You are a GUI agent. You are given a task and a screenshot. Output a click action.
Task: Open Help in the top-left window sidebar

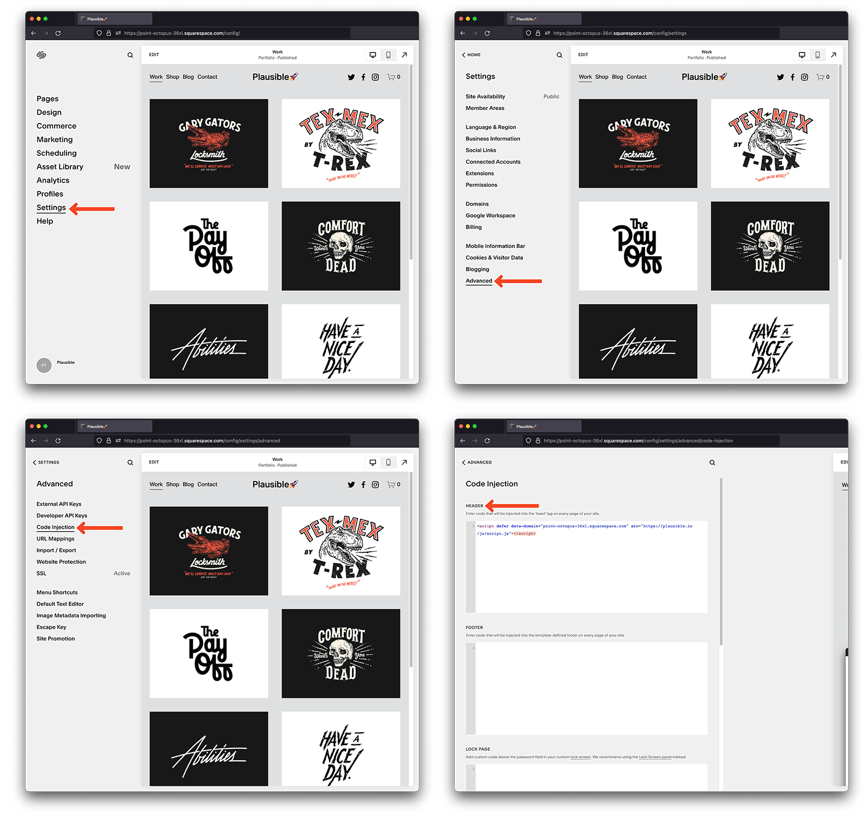pos(44,221)
